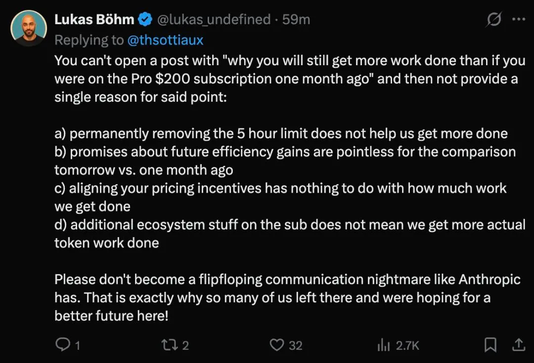534x363 pixels.
Task: Bookmark this post
Action: pos(490,345)
